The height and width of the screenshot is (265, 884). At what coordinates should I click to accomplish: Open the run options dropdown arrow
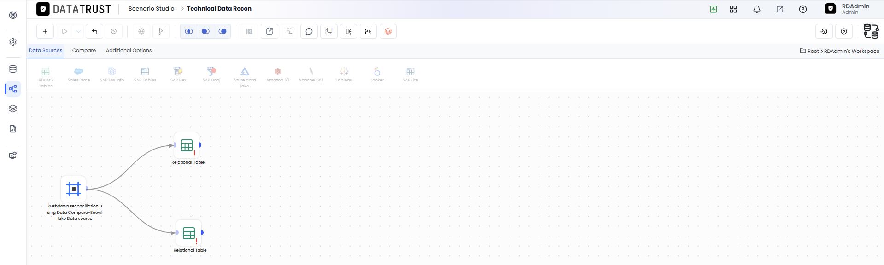point(78,31)
